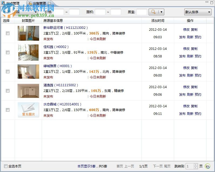The width and height of the screenshot is (215, 172).
Task: Click 发布 for 水恋晶城
Action: (182, 114)
